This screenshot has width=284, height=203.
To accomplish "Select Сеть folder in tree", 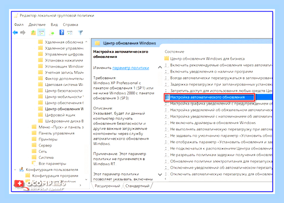I will click(x=39, y=152).
